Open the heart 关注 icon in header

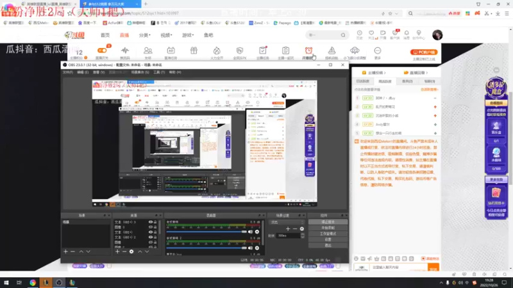coord(371,33)
